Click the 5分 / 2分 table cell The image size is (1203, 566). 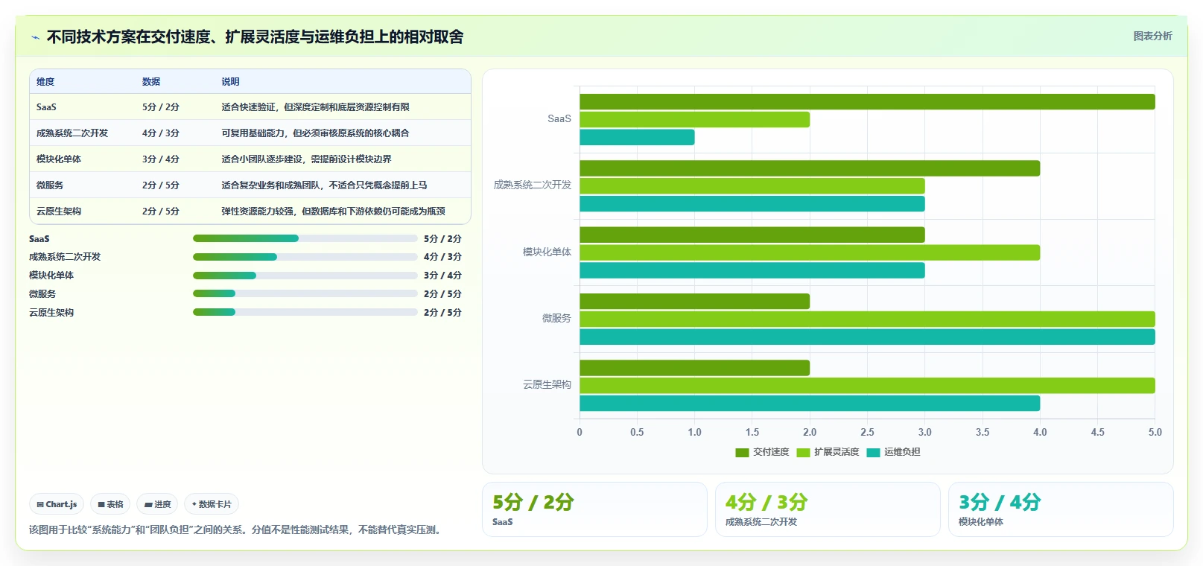(x=161, y=107)
